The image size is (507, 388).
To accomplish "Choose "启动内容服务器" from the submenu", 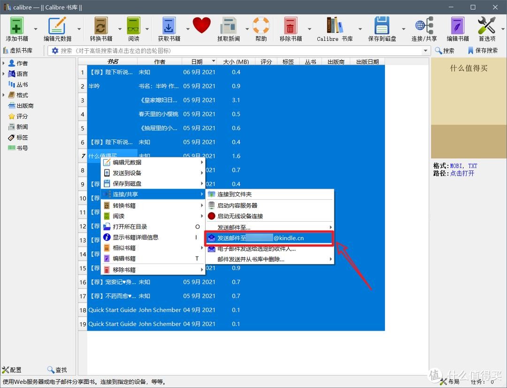I will point(237,205).
